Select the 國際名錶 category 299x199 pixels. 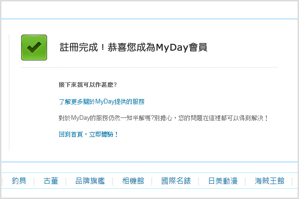pos(176,181)
